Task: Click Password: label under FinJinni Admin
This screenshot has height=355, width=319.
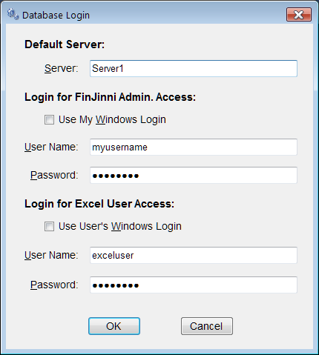Action: 54,176
